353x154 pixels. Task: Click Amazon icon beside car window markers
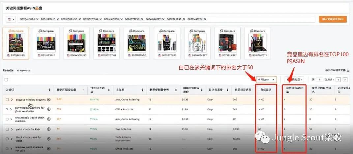coord(49,109)
